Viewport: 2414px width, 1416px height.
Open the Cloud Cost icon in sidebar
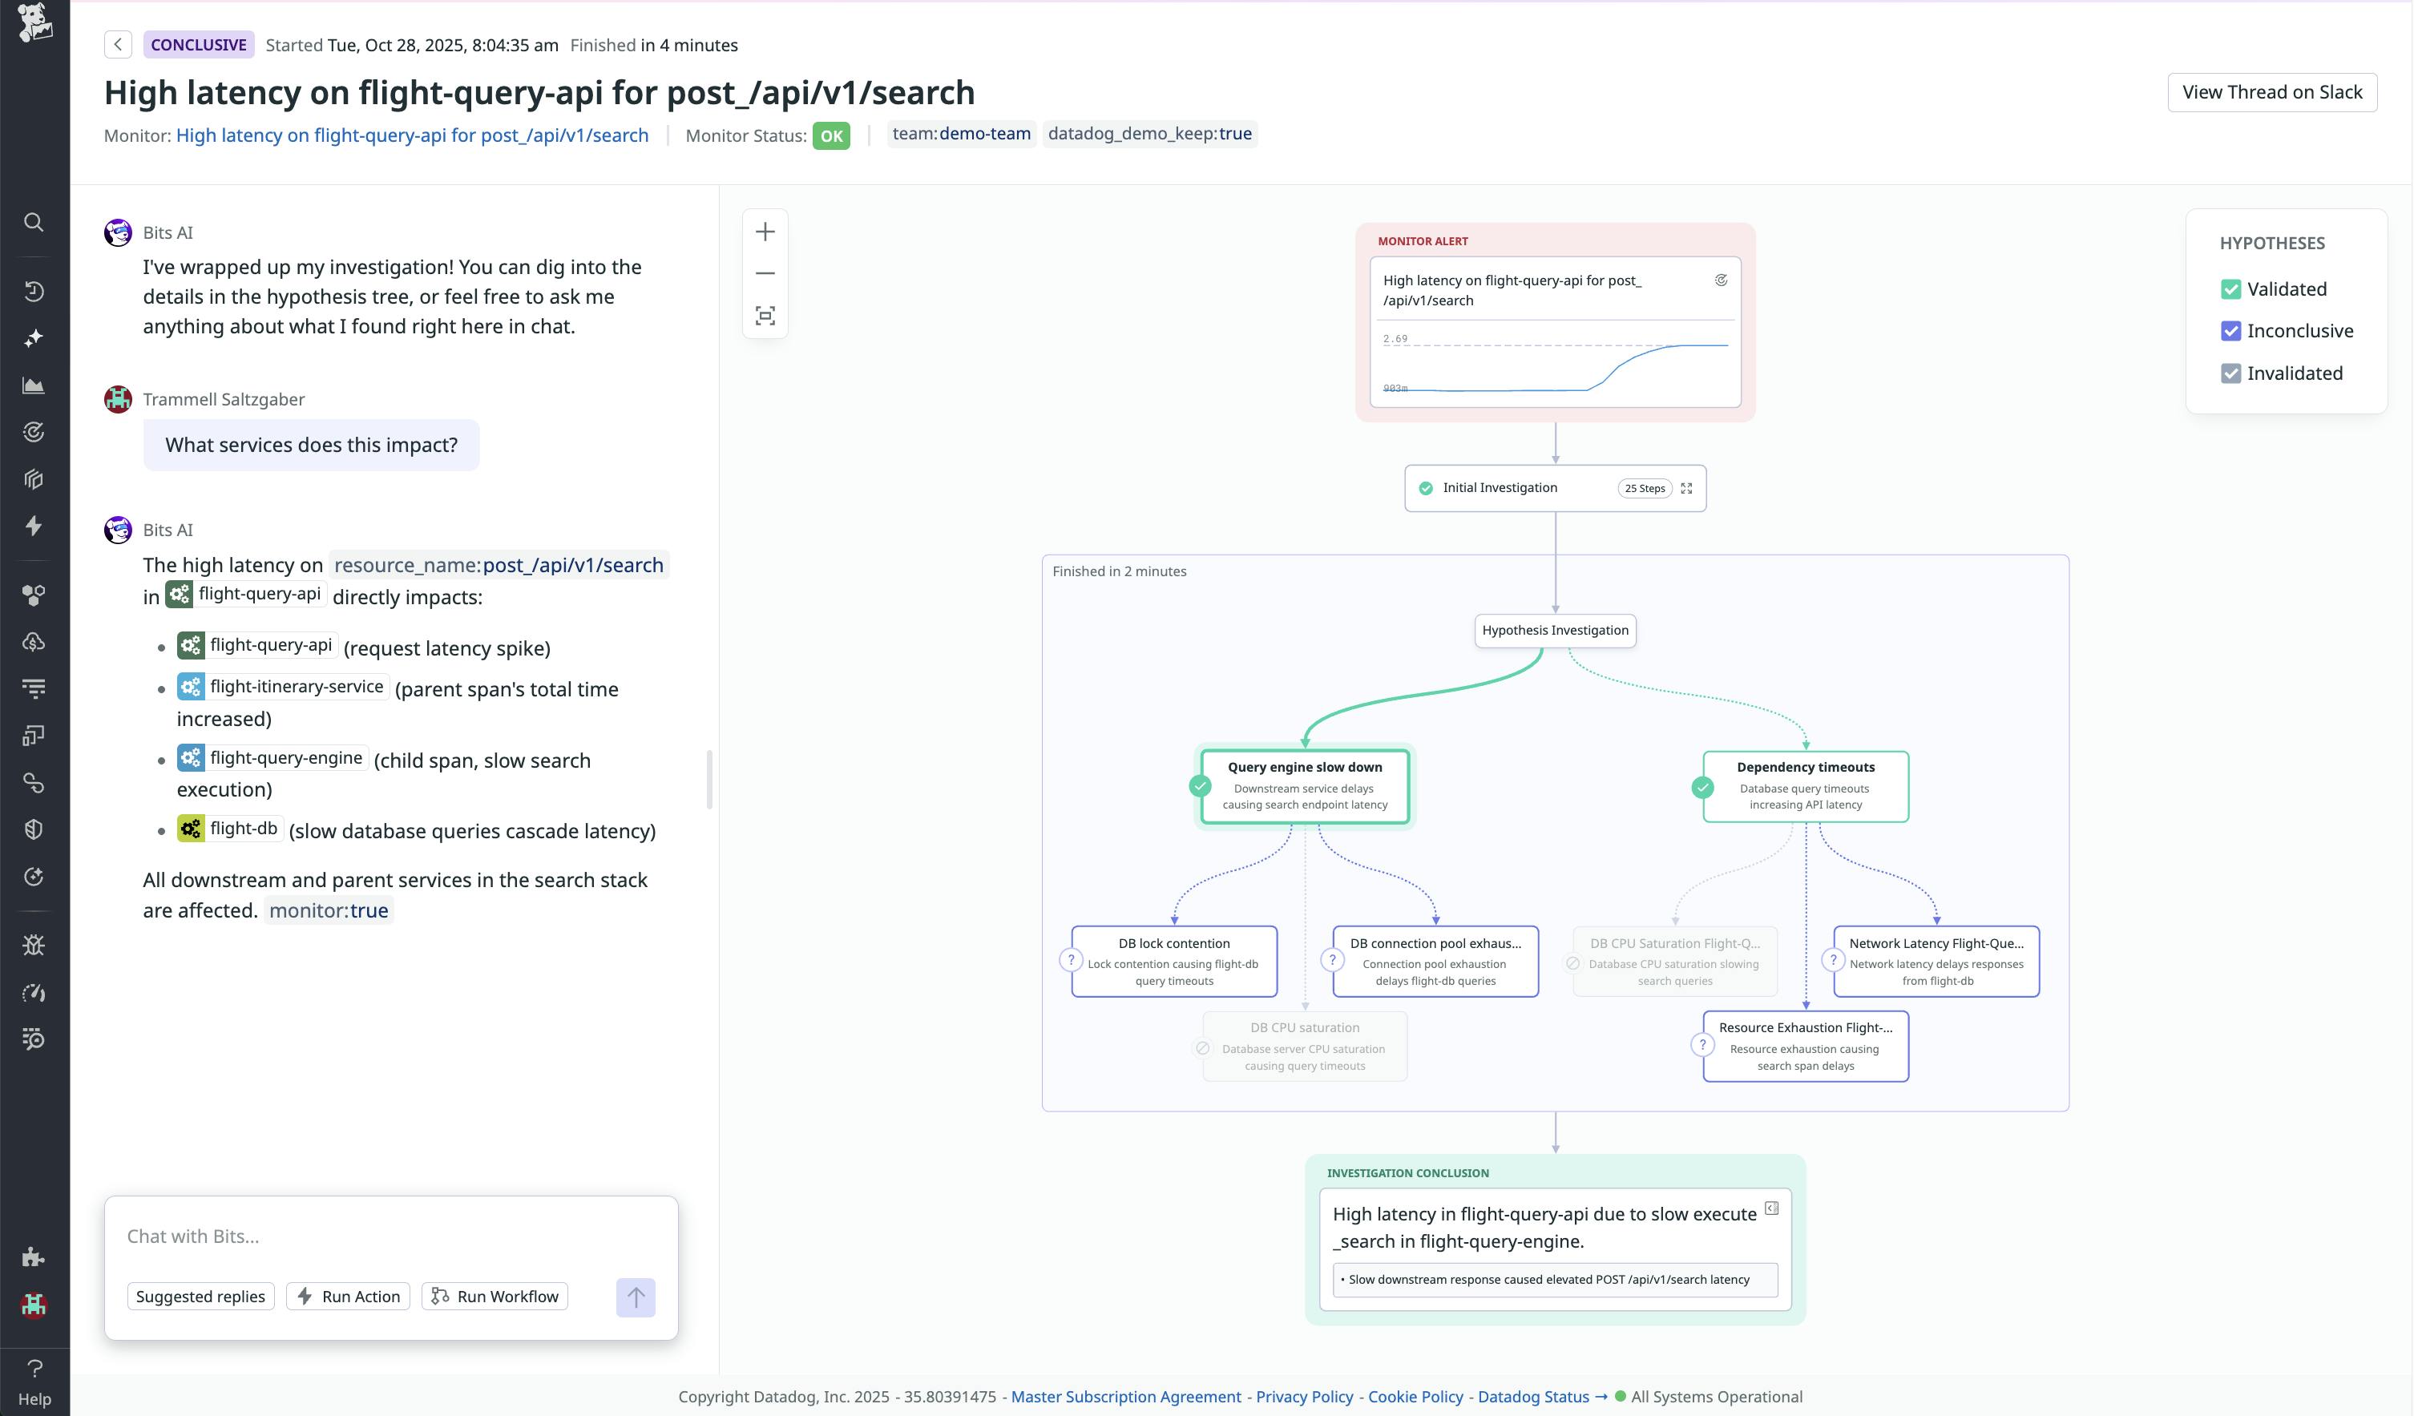(x=34, y=641)
